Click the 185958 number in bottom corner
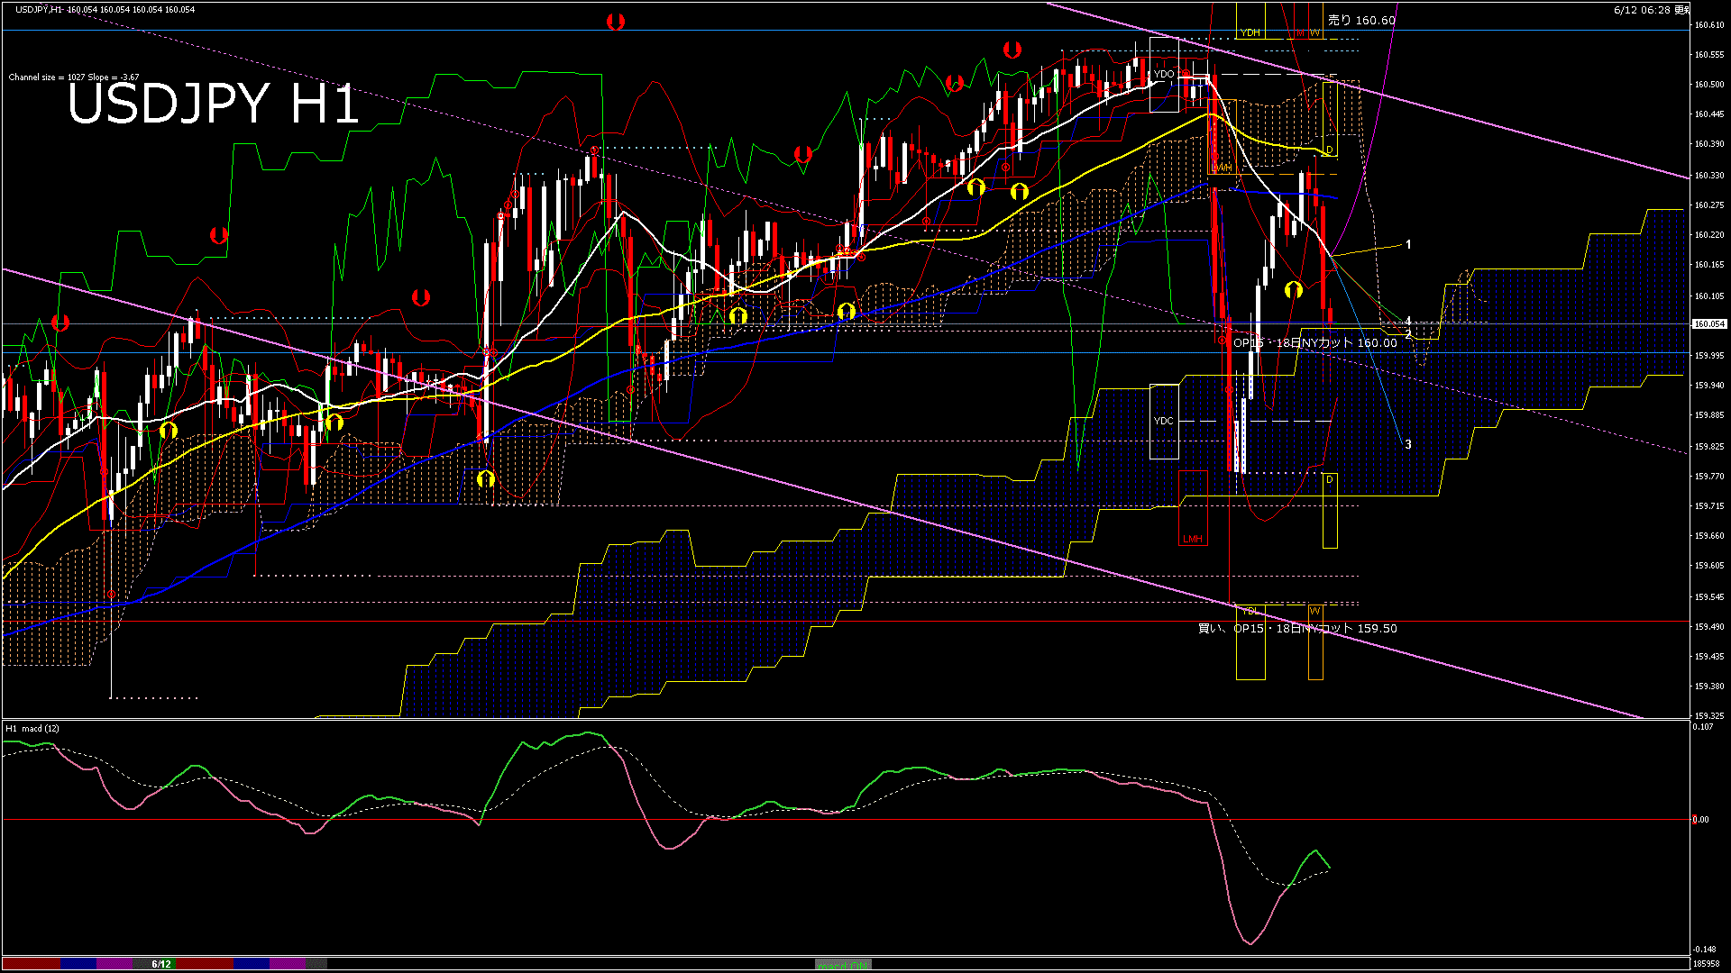Viewport: 1731px width, 973px height. point(1706,964)
